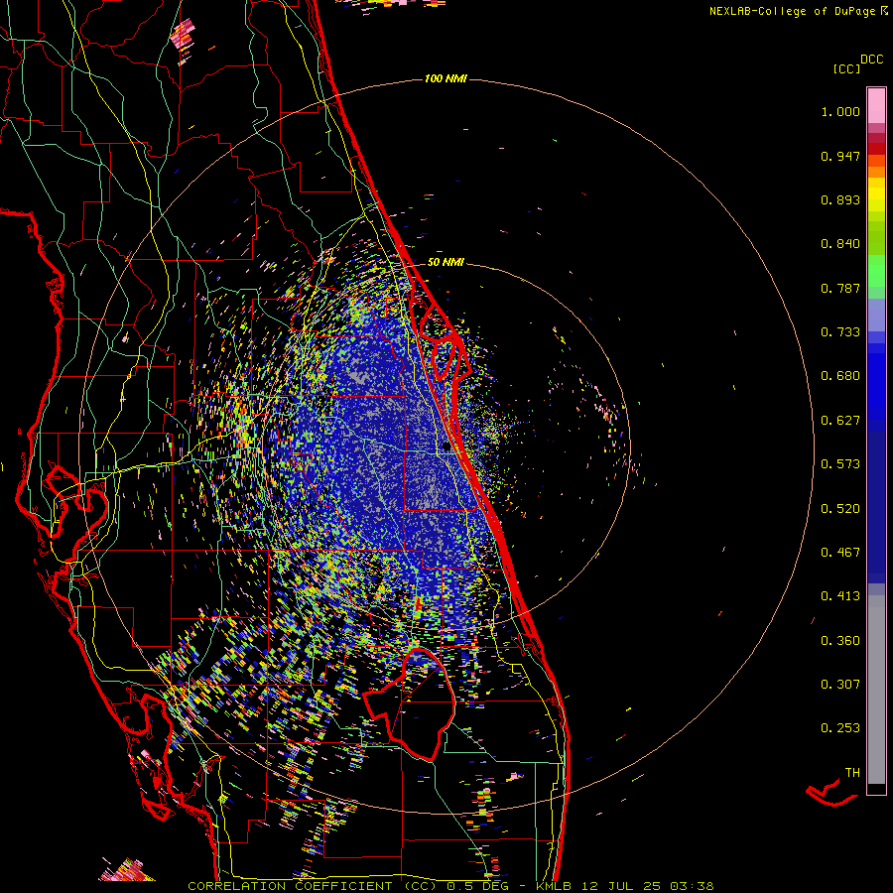The image size is (893, 893).
Task: Select the 0.413 scale value
Action: click(x=840, y=596)
